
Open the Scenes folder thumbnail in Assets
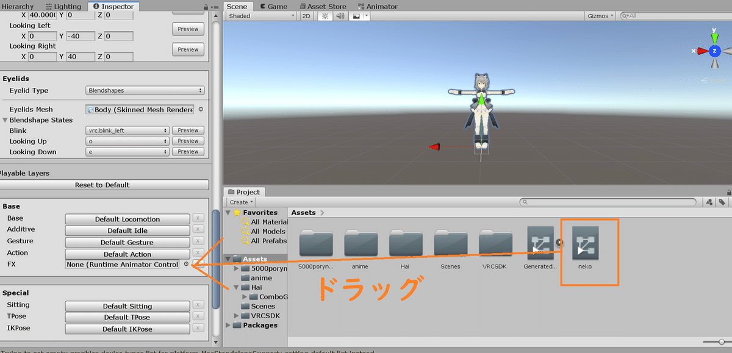pyautogui.click(x=451, y=244)
